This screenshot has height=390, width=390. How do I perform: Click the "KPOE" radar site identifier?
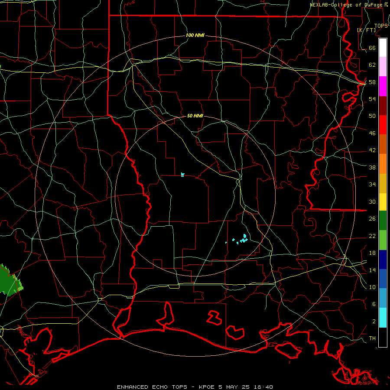click(x=207, y=387)
